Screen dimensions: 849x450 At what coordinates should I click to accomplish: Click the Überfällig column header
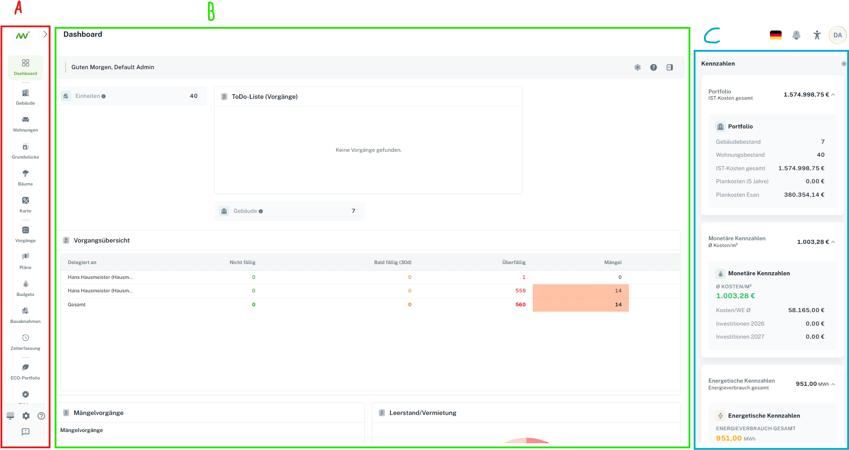pos(514,262)
